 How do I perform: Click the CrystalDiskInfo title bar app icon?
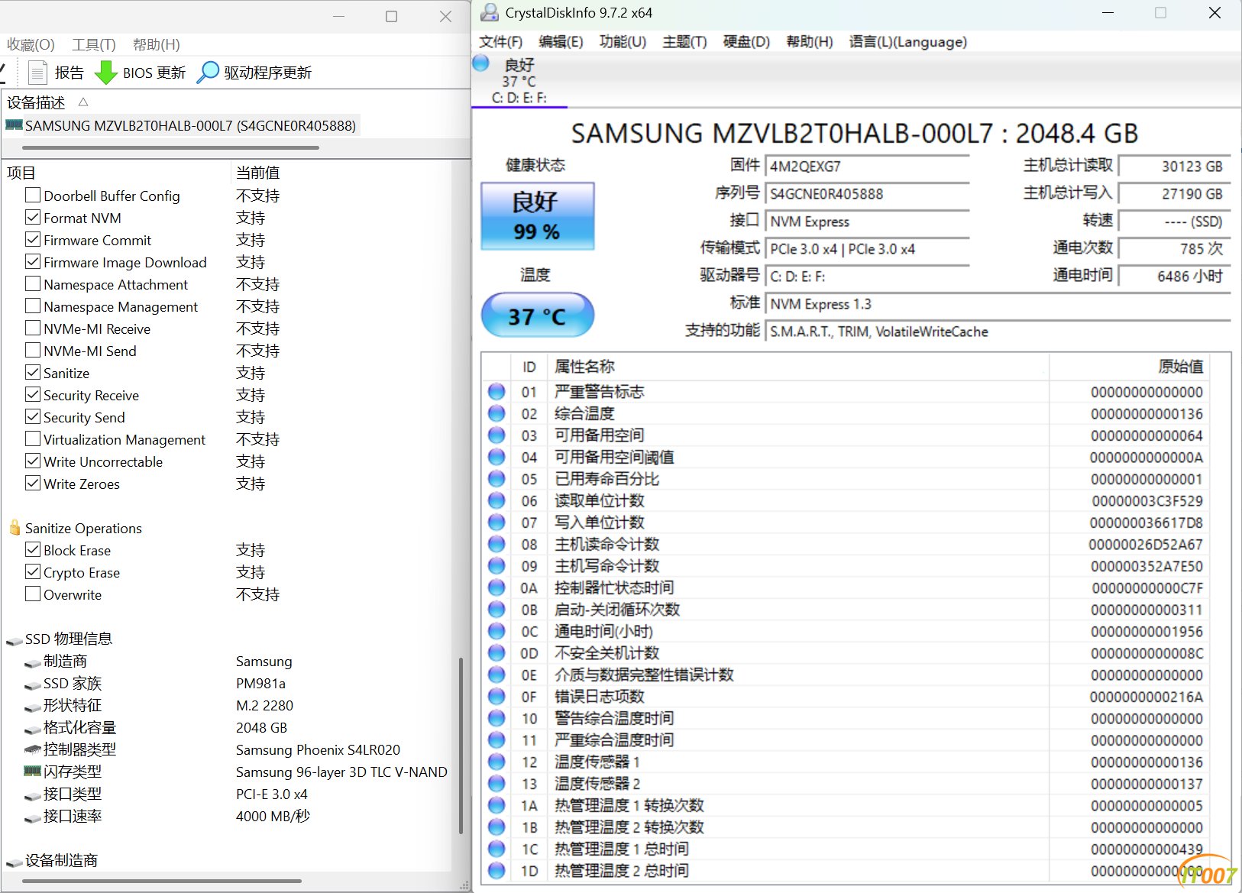tap(489, 13)
